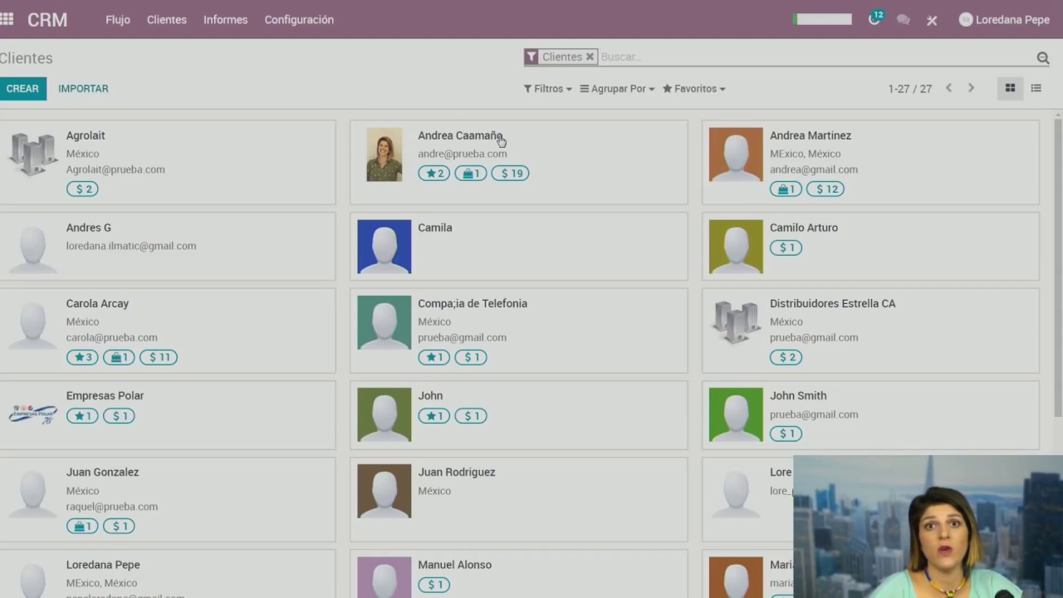Click Empresas Polar's star badge
This screenshot has height=598, width=1063.
pyautogui.click(x=82, y=416)
